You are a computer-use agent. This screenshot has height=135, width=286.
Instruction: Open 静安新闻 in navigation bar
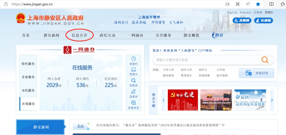click(x=51, y=35)
